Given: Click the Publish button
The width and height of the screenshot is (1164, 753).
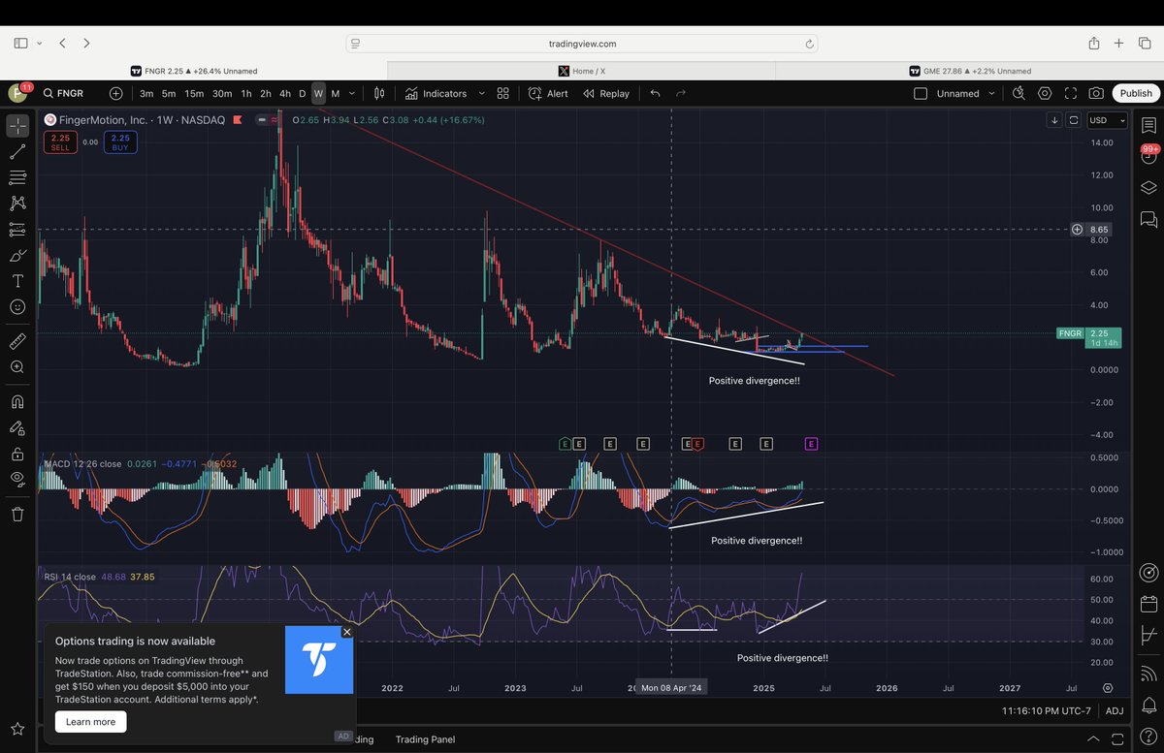Looking at the screenshot, I should (x=1134, y=93).
